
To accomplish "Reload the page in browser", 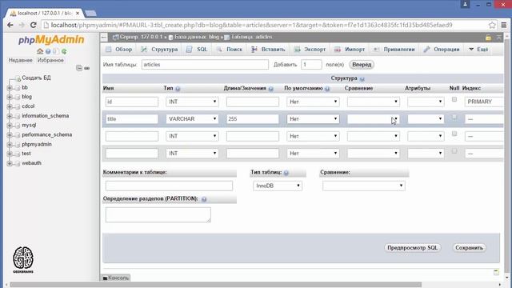I will (x=33, y=25).
